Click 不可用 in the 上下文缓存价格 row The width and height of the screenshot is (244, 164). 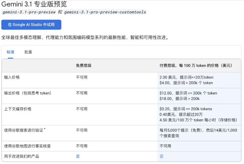point(82,109)
